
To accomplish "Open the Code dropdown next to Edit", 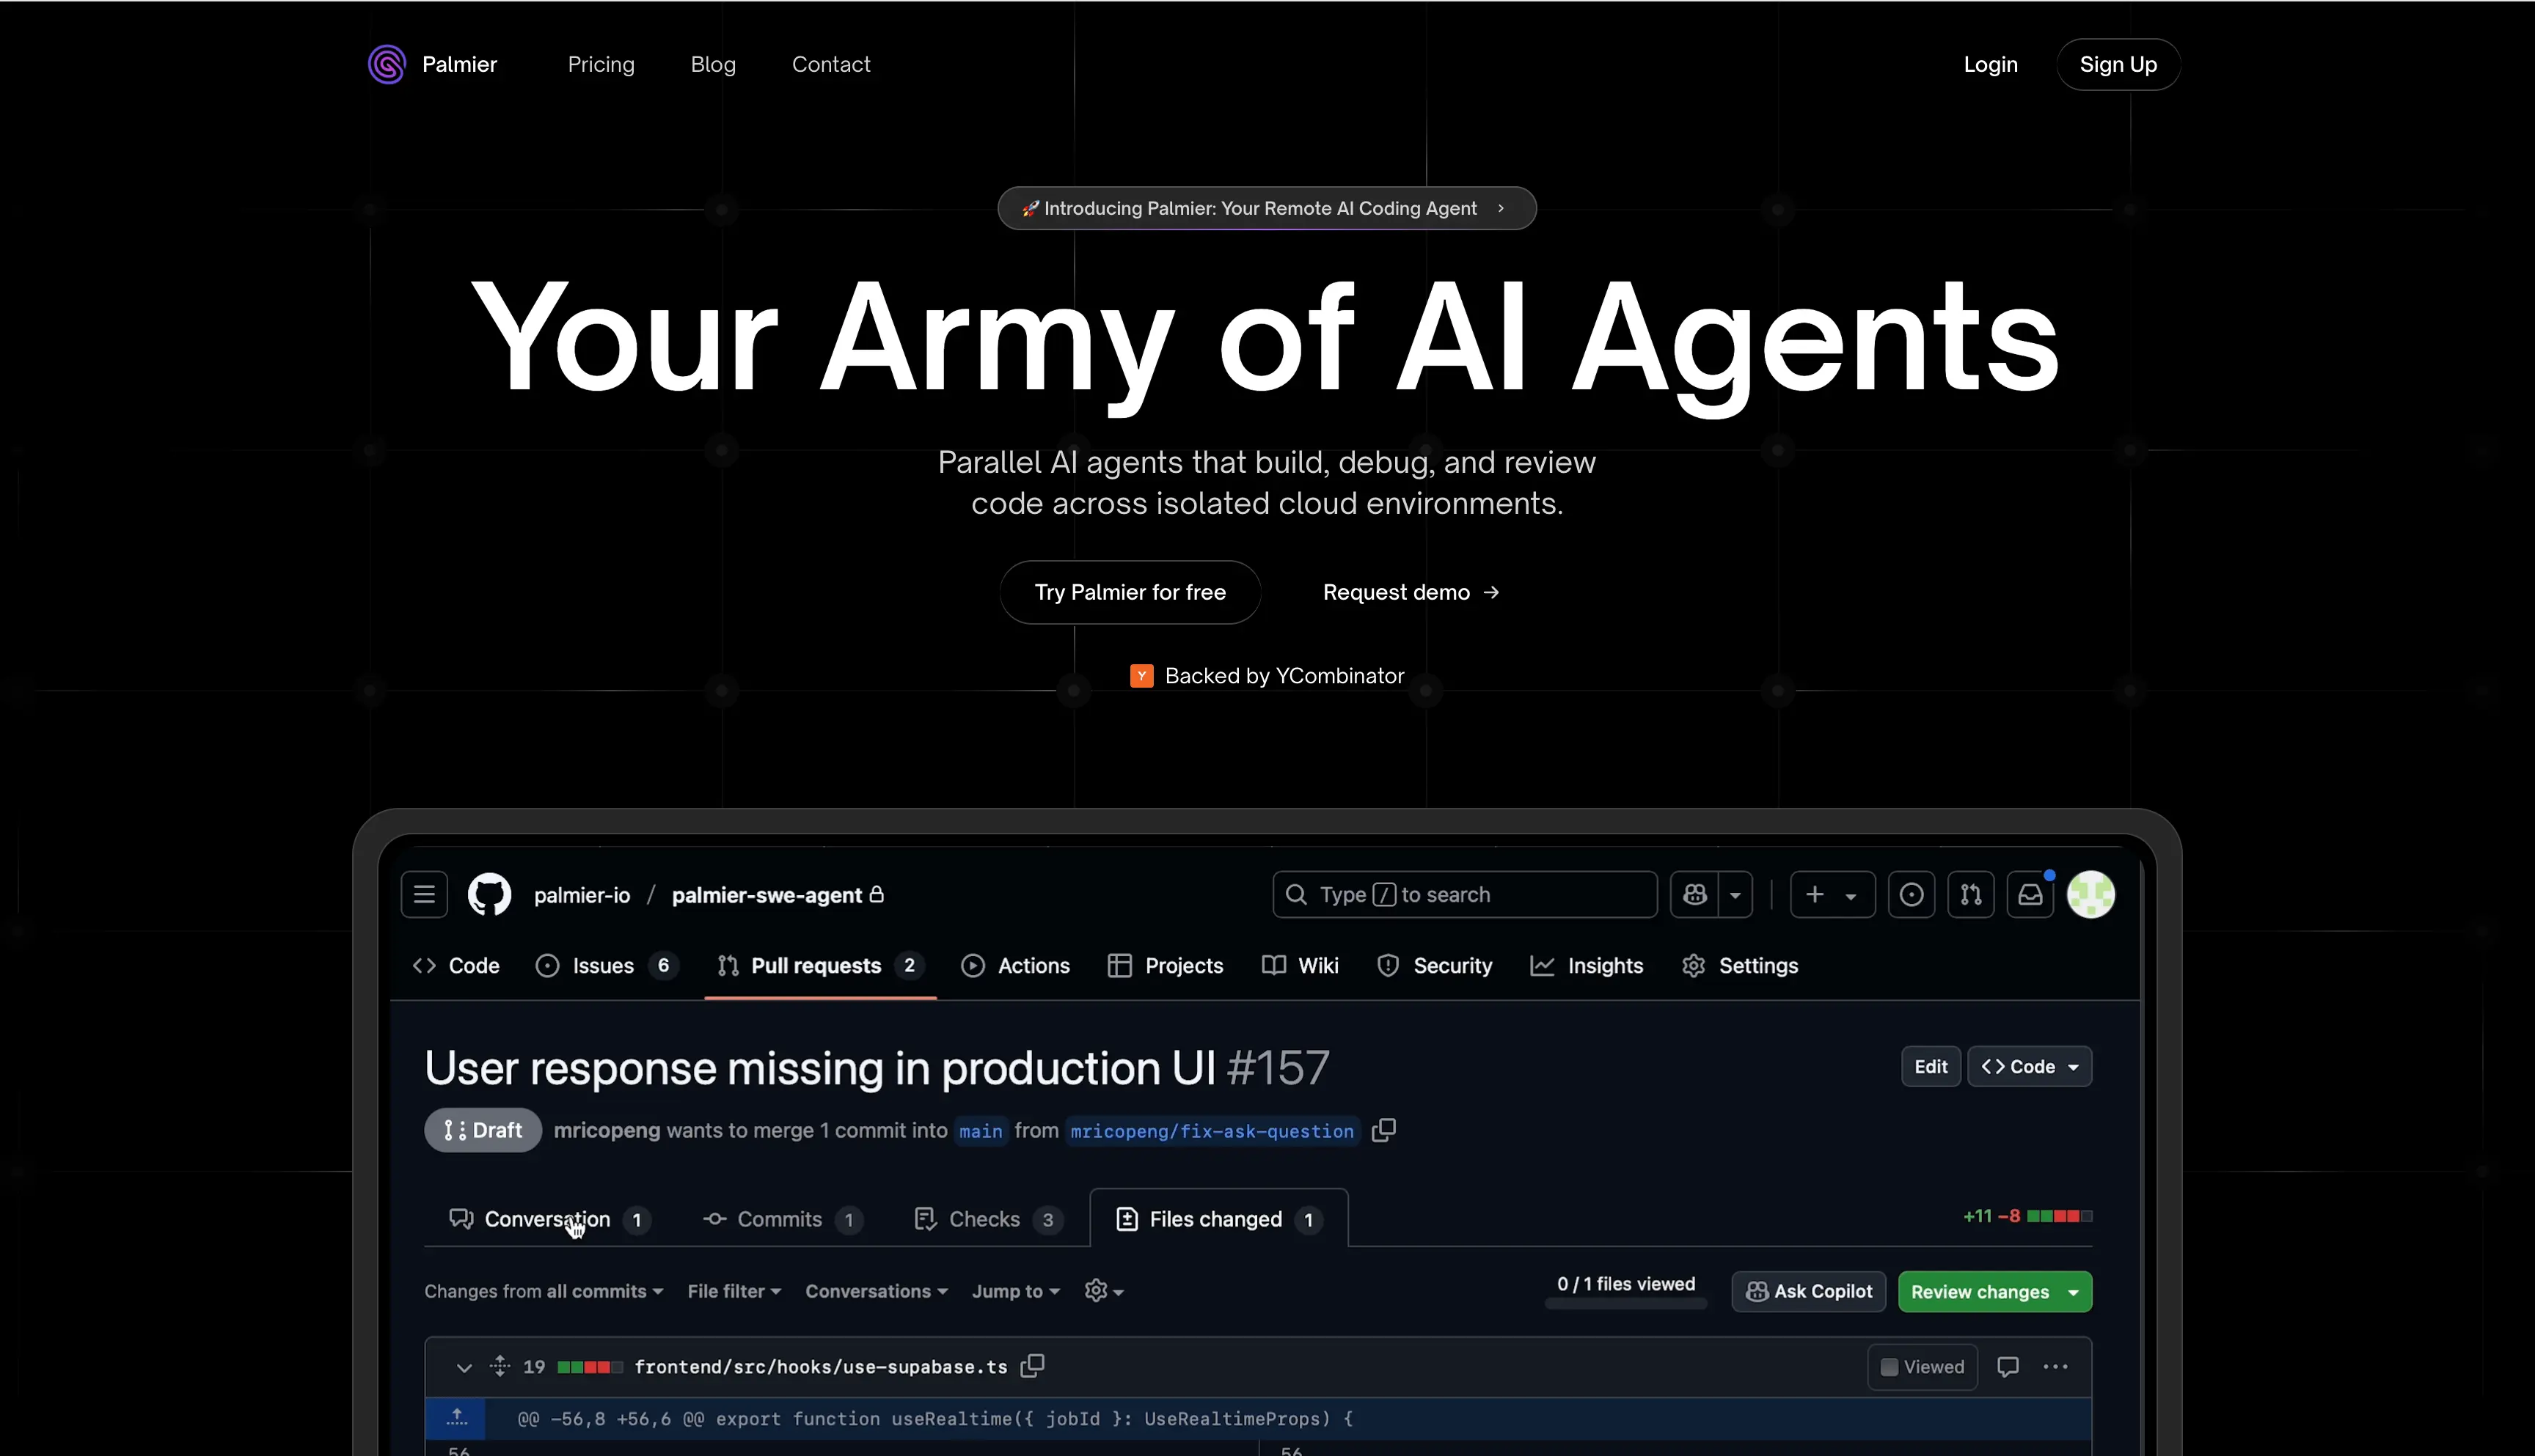I will (x=2030, y=1066).
